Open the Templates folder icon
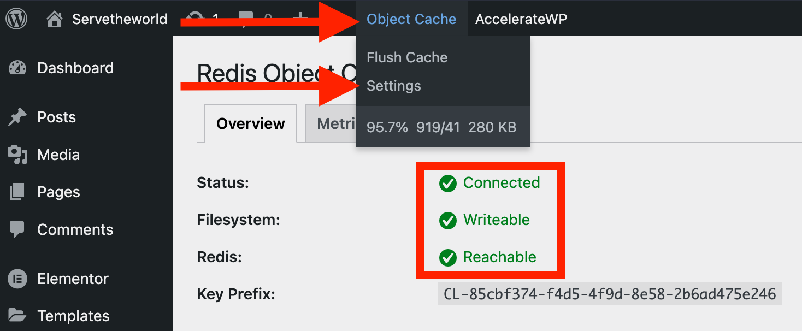This screenshot has height=331, width=802. tap(17, 316)
